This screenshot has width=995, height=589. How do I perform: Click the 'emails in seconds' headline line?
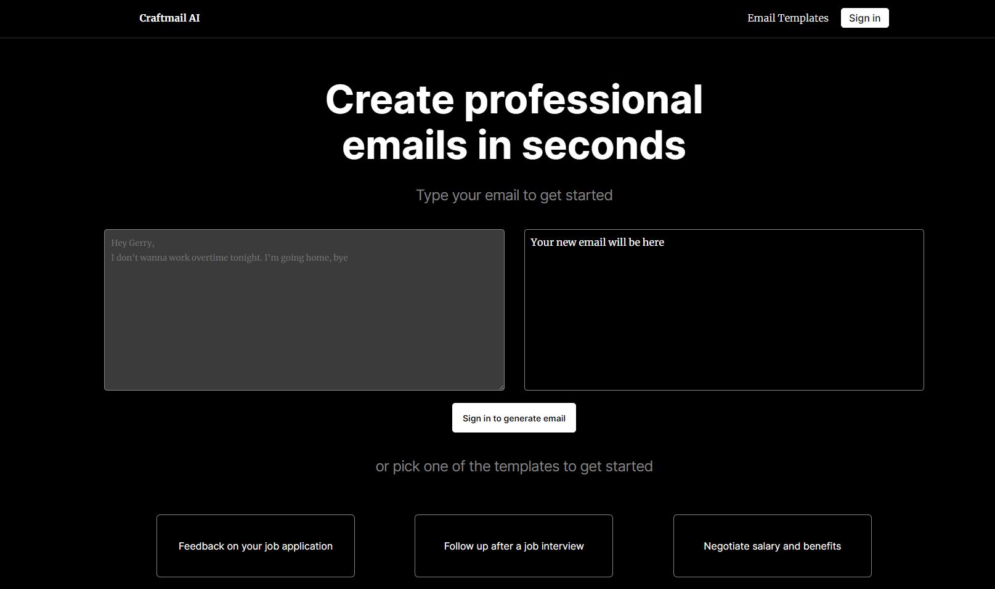click(514, 145)
